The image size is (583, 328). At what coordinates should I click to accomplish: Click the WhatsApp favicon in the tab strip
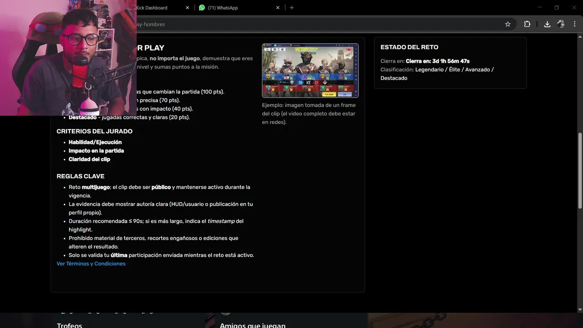(x=202, y=8)
